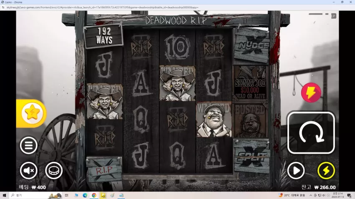Click the bottom J symbol on second reel
Viewport: 355px width, 199px height.
coord(141,155)
